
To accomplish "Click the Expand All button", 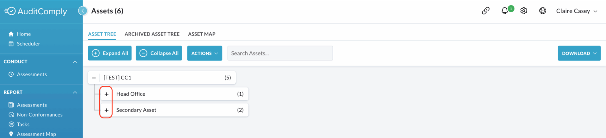I will [110, 53].
